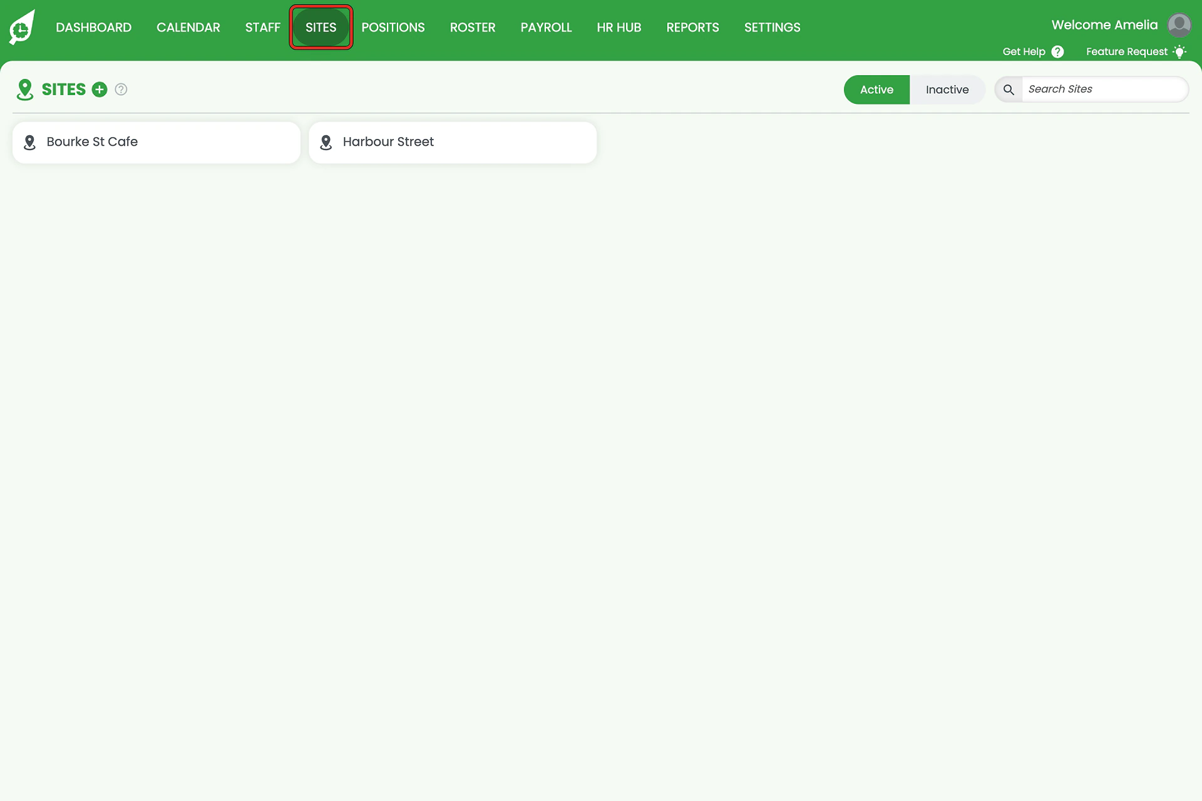Go to HR Hub
Image resolution: width=1202 pixels, height=801 pixels.
pos(619,28)
